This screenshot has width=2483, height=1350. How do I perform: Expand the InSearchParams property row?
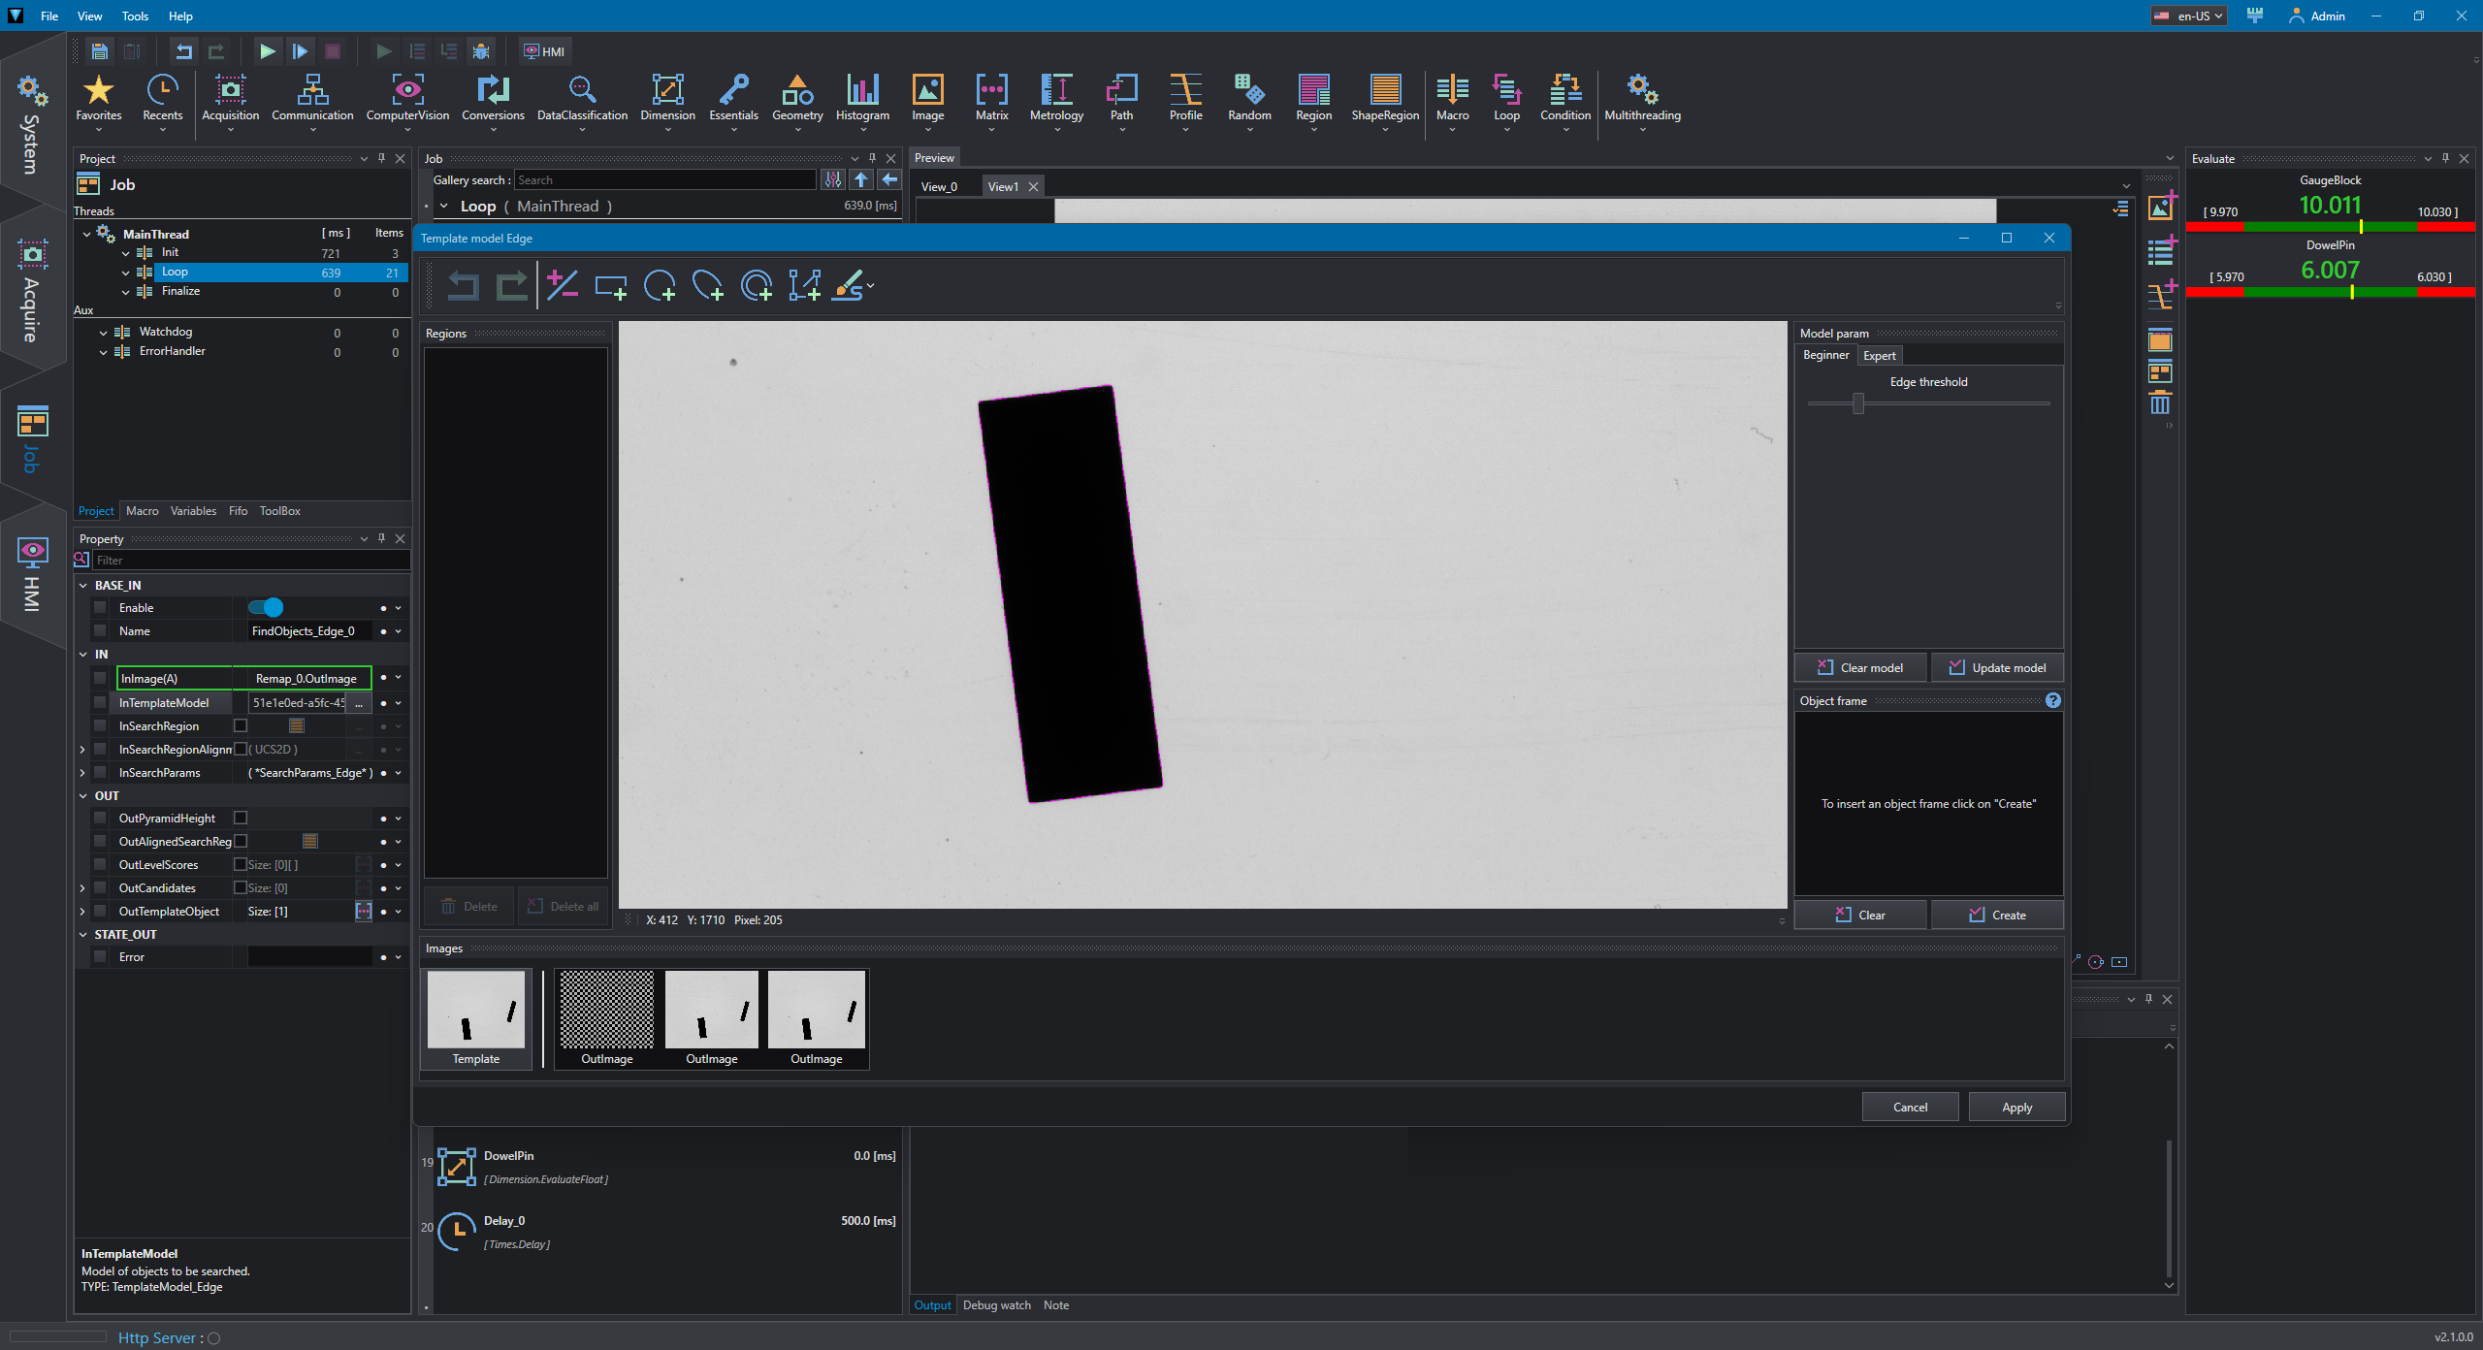(x=82, y=773)
